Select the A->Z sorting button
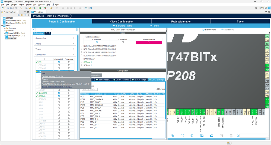This screenshot has width=271, height=145. tap(48, 33)
